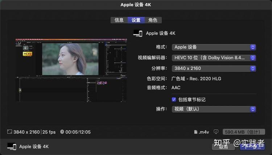Image resolution: width=272 pixels, height=155 pixels.
Task: Uncheck the 包括章节标记 checkbox
Action: (174, 99)
